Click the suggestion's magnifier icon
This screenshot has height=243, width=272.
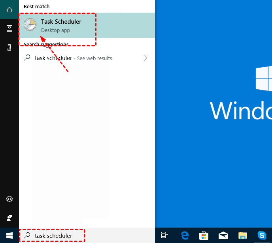tap(27, 58)
